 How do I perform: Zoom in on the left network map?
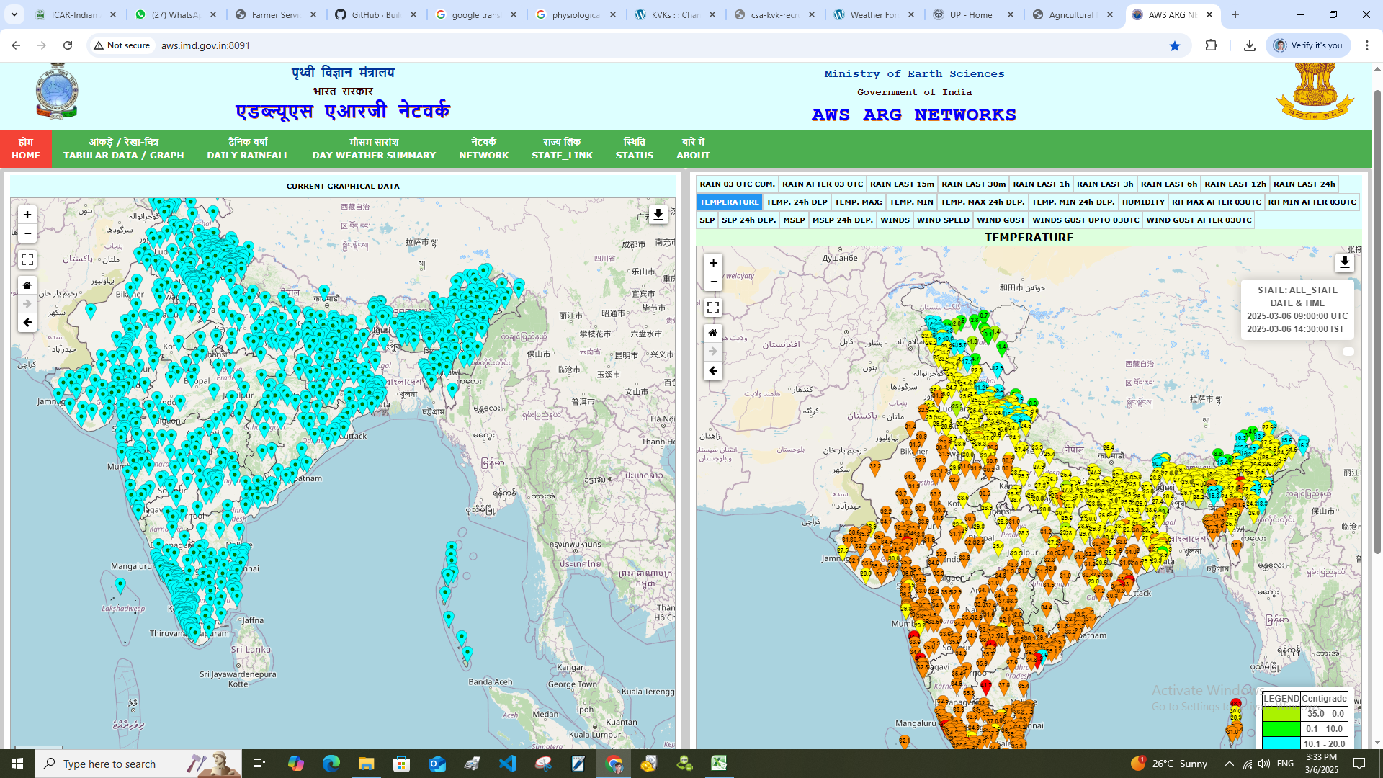pyautogui.click(x=27, y=215)
